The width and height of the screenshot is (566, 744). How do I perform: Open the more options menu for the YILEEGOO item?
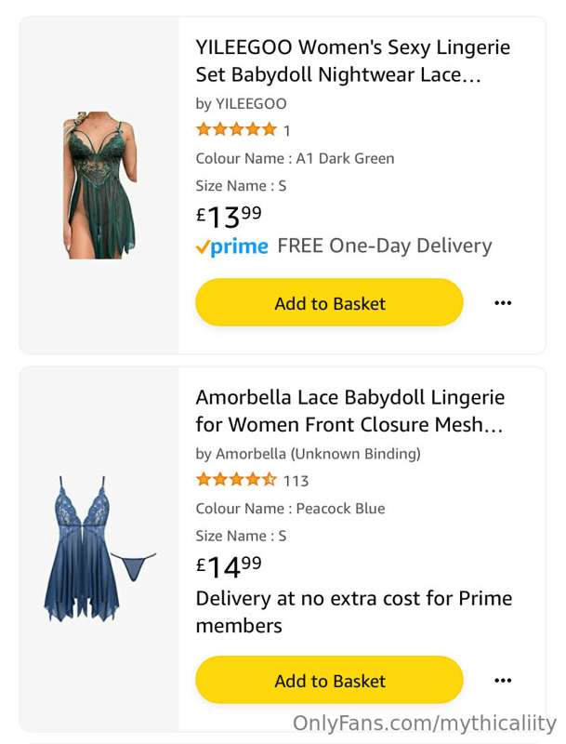click(x=503, y=303)
